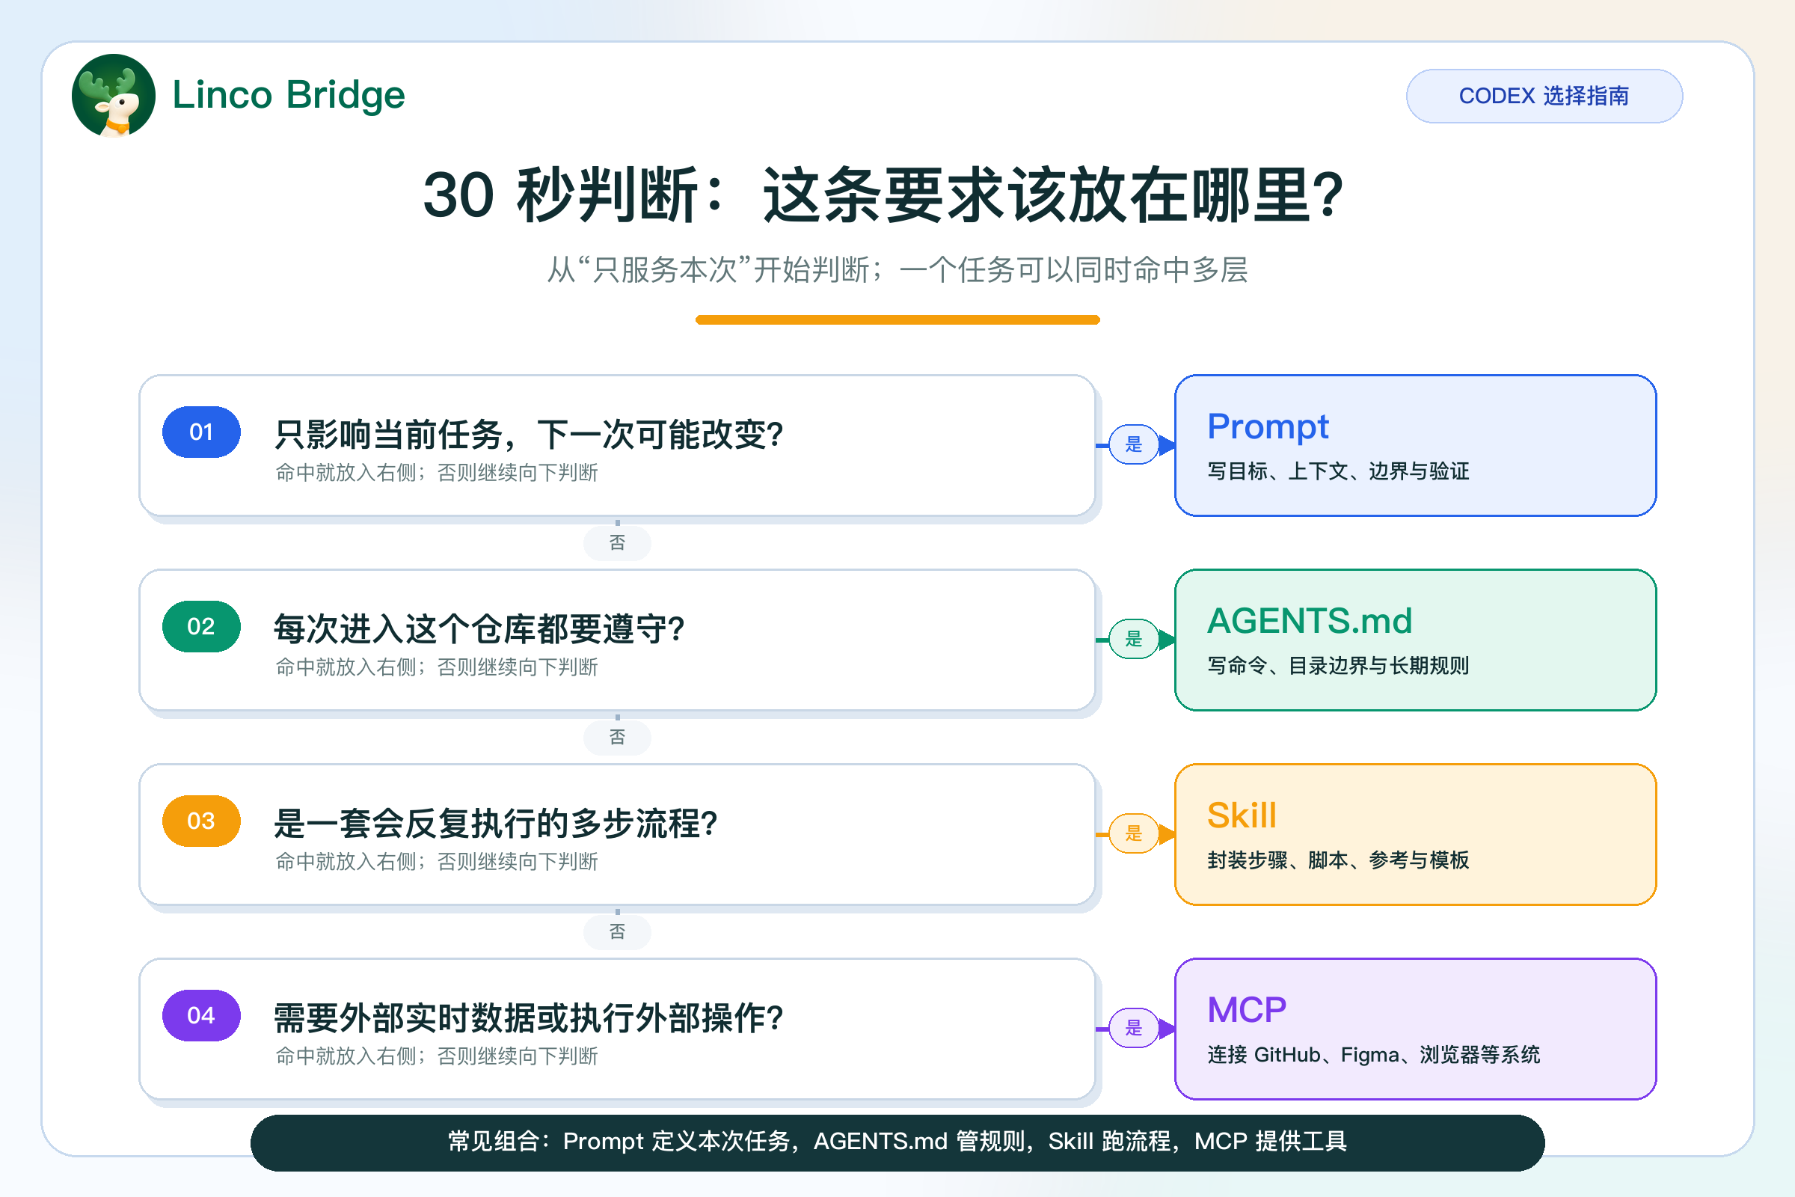Click the hint text under question 02
1795x1197 pixels.
coord(437,667)
